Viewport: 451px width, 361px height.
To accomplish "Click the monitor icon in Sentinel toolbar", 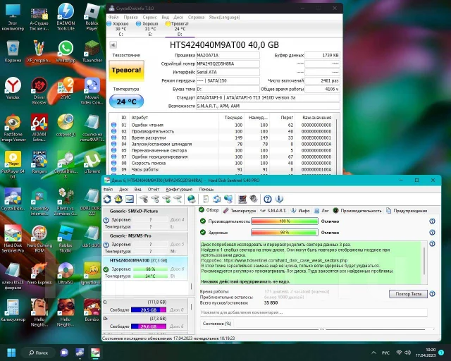I will pos(242,199).
